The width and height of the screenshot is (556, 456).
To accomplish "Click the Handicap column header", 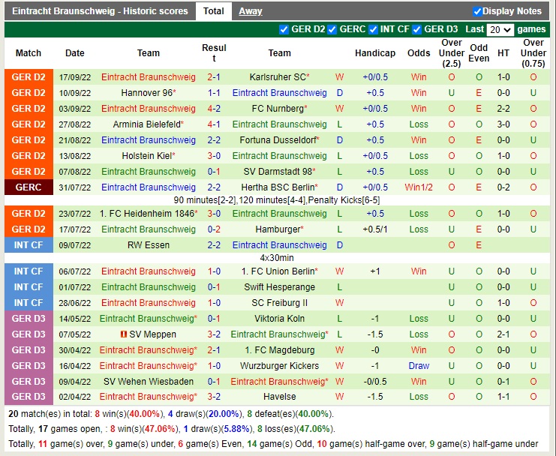I will (375, 53).
